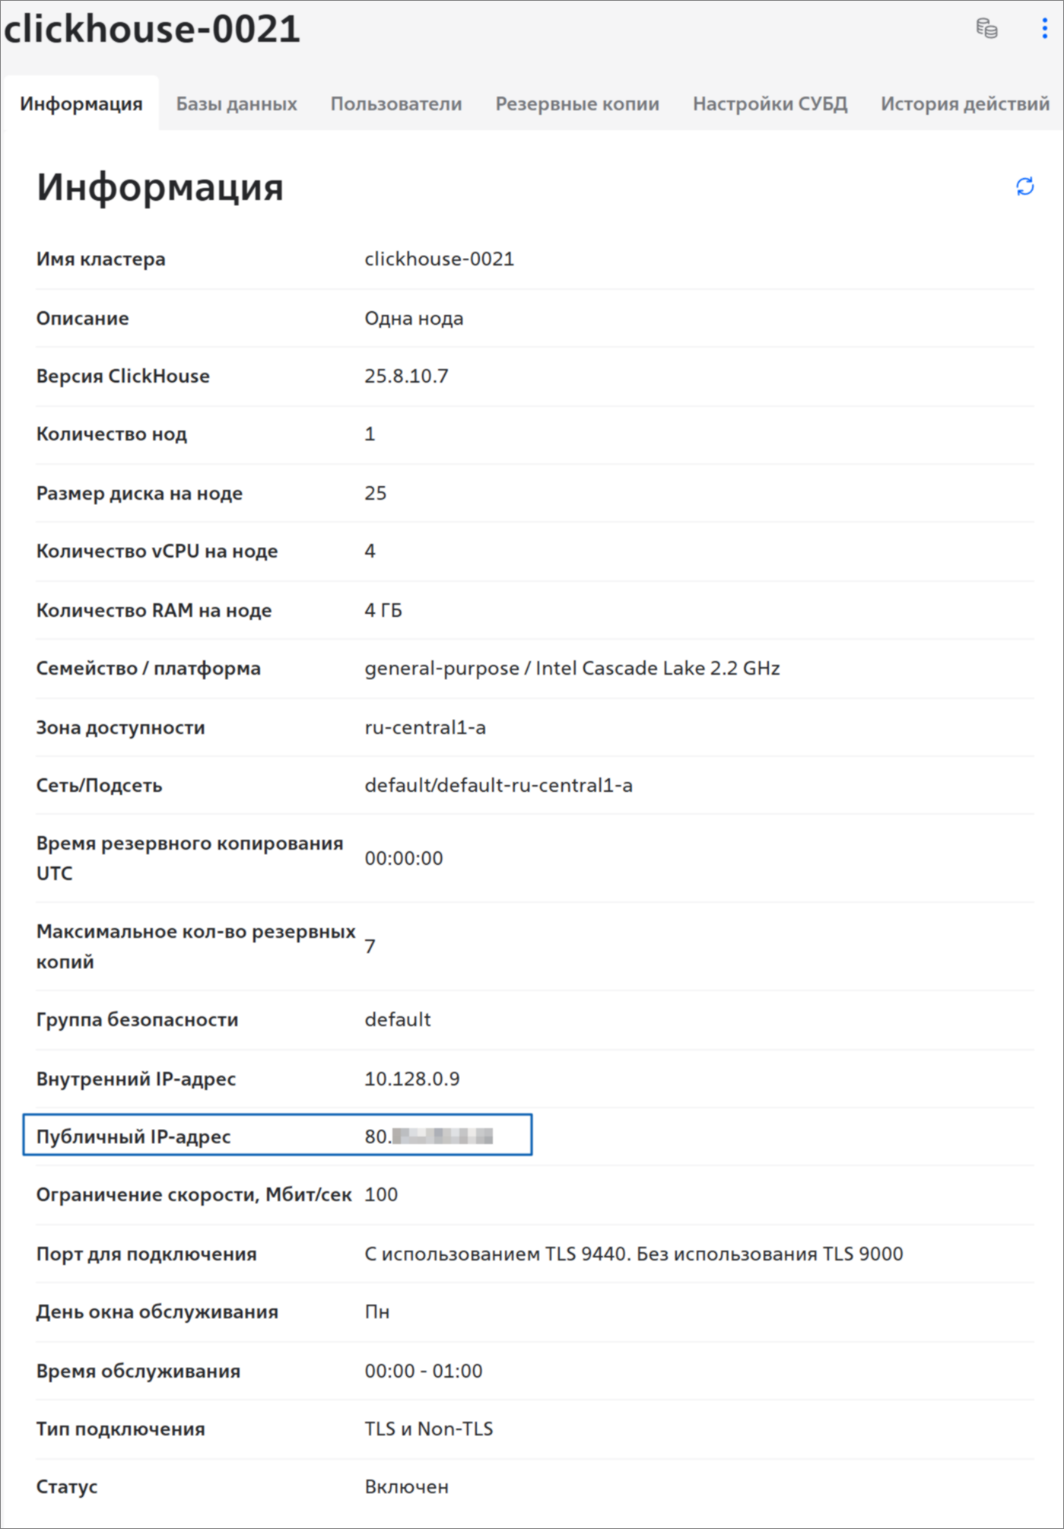The width and height of the screenshot is (1064, 1529).
Task: Click the status value Включен
Action: coord(407,1486)
